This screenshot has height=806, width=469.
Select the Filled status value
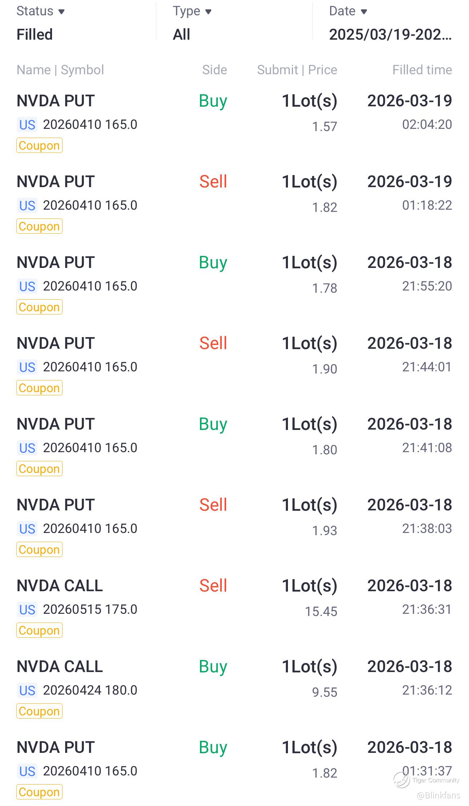click(x=35, y=35)
